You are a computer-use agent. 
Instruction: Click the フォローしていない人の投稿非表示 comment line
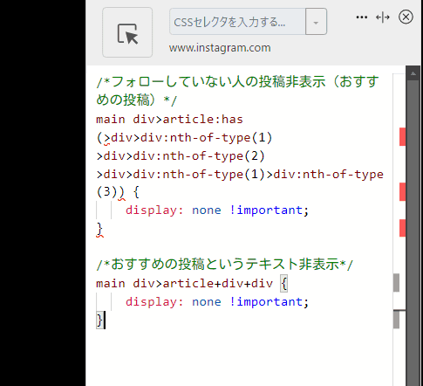coord(237,91)
